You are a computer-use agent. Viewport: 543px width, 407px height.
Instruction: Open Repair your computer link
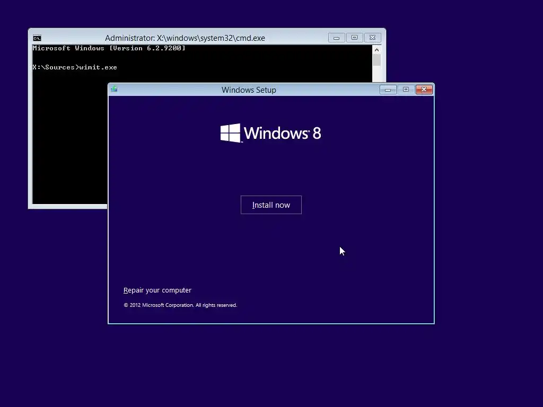pyautogui.click(x=157, y=290)
